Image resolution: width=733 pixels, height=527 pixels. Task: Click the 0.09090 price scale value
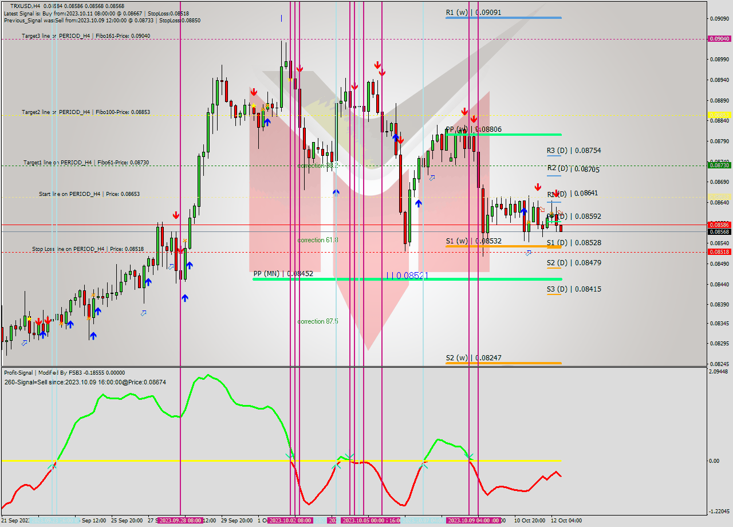pos(719,19)
